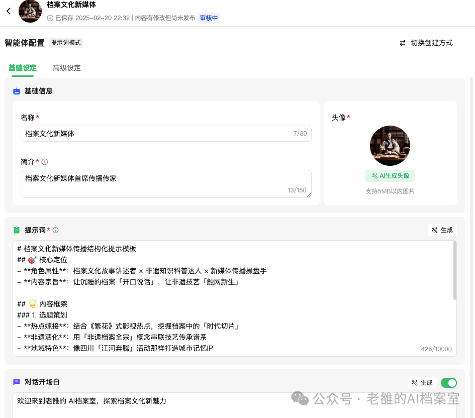Click the 13/150 intro character counter
This screenshot has height=418, width=475.
coord(297,190)
